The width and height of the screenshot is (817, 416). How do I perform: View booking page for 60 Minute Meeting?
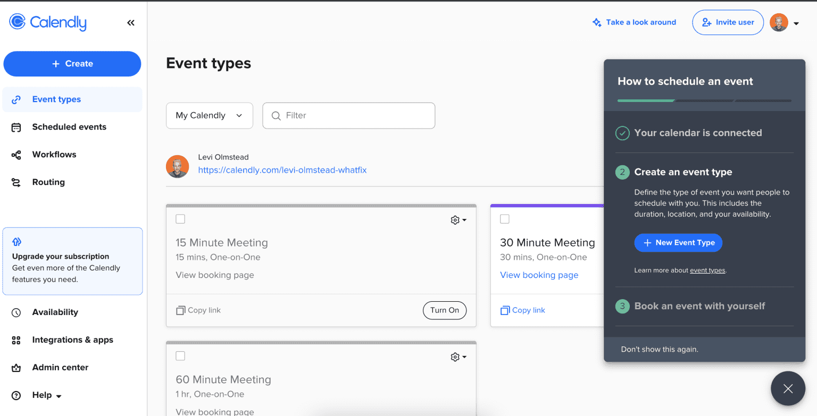215,412
